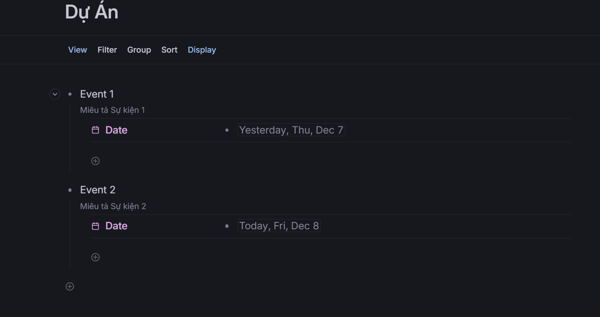600x317 pixels.
Task: Open the Display settings
Action: coord(202,50)
